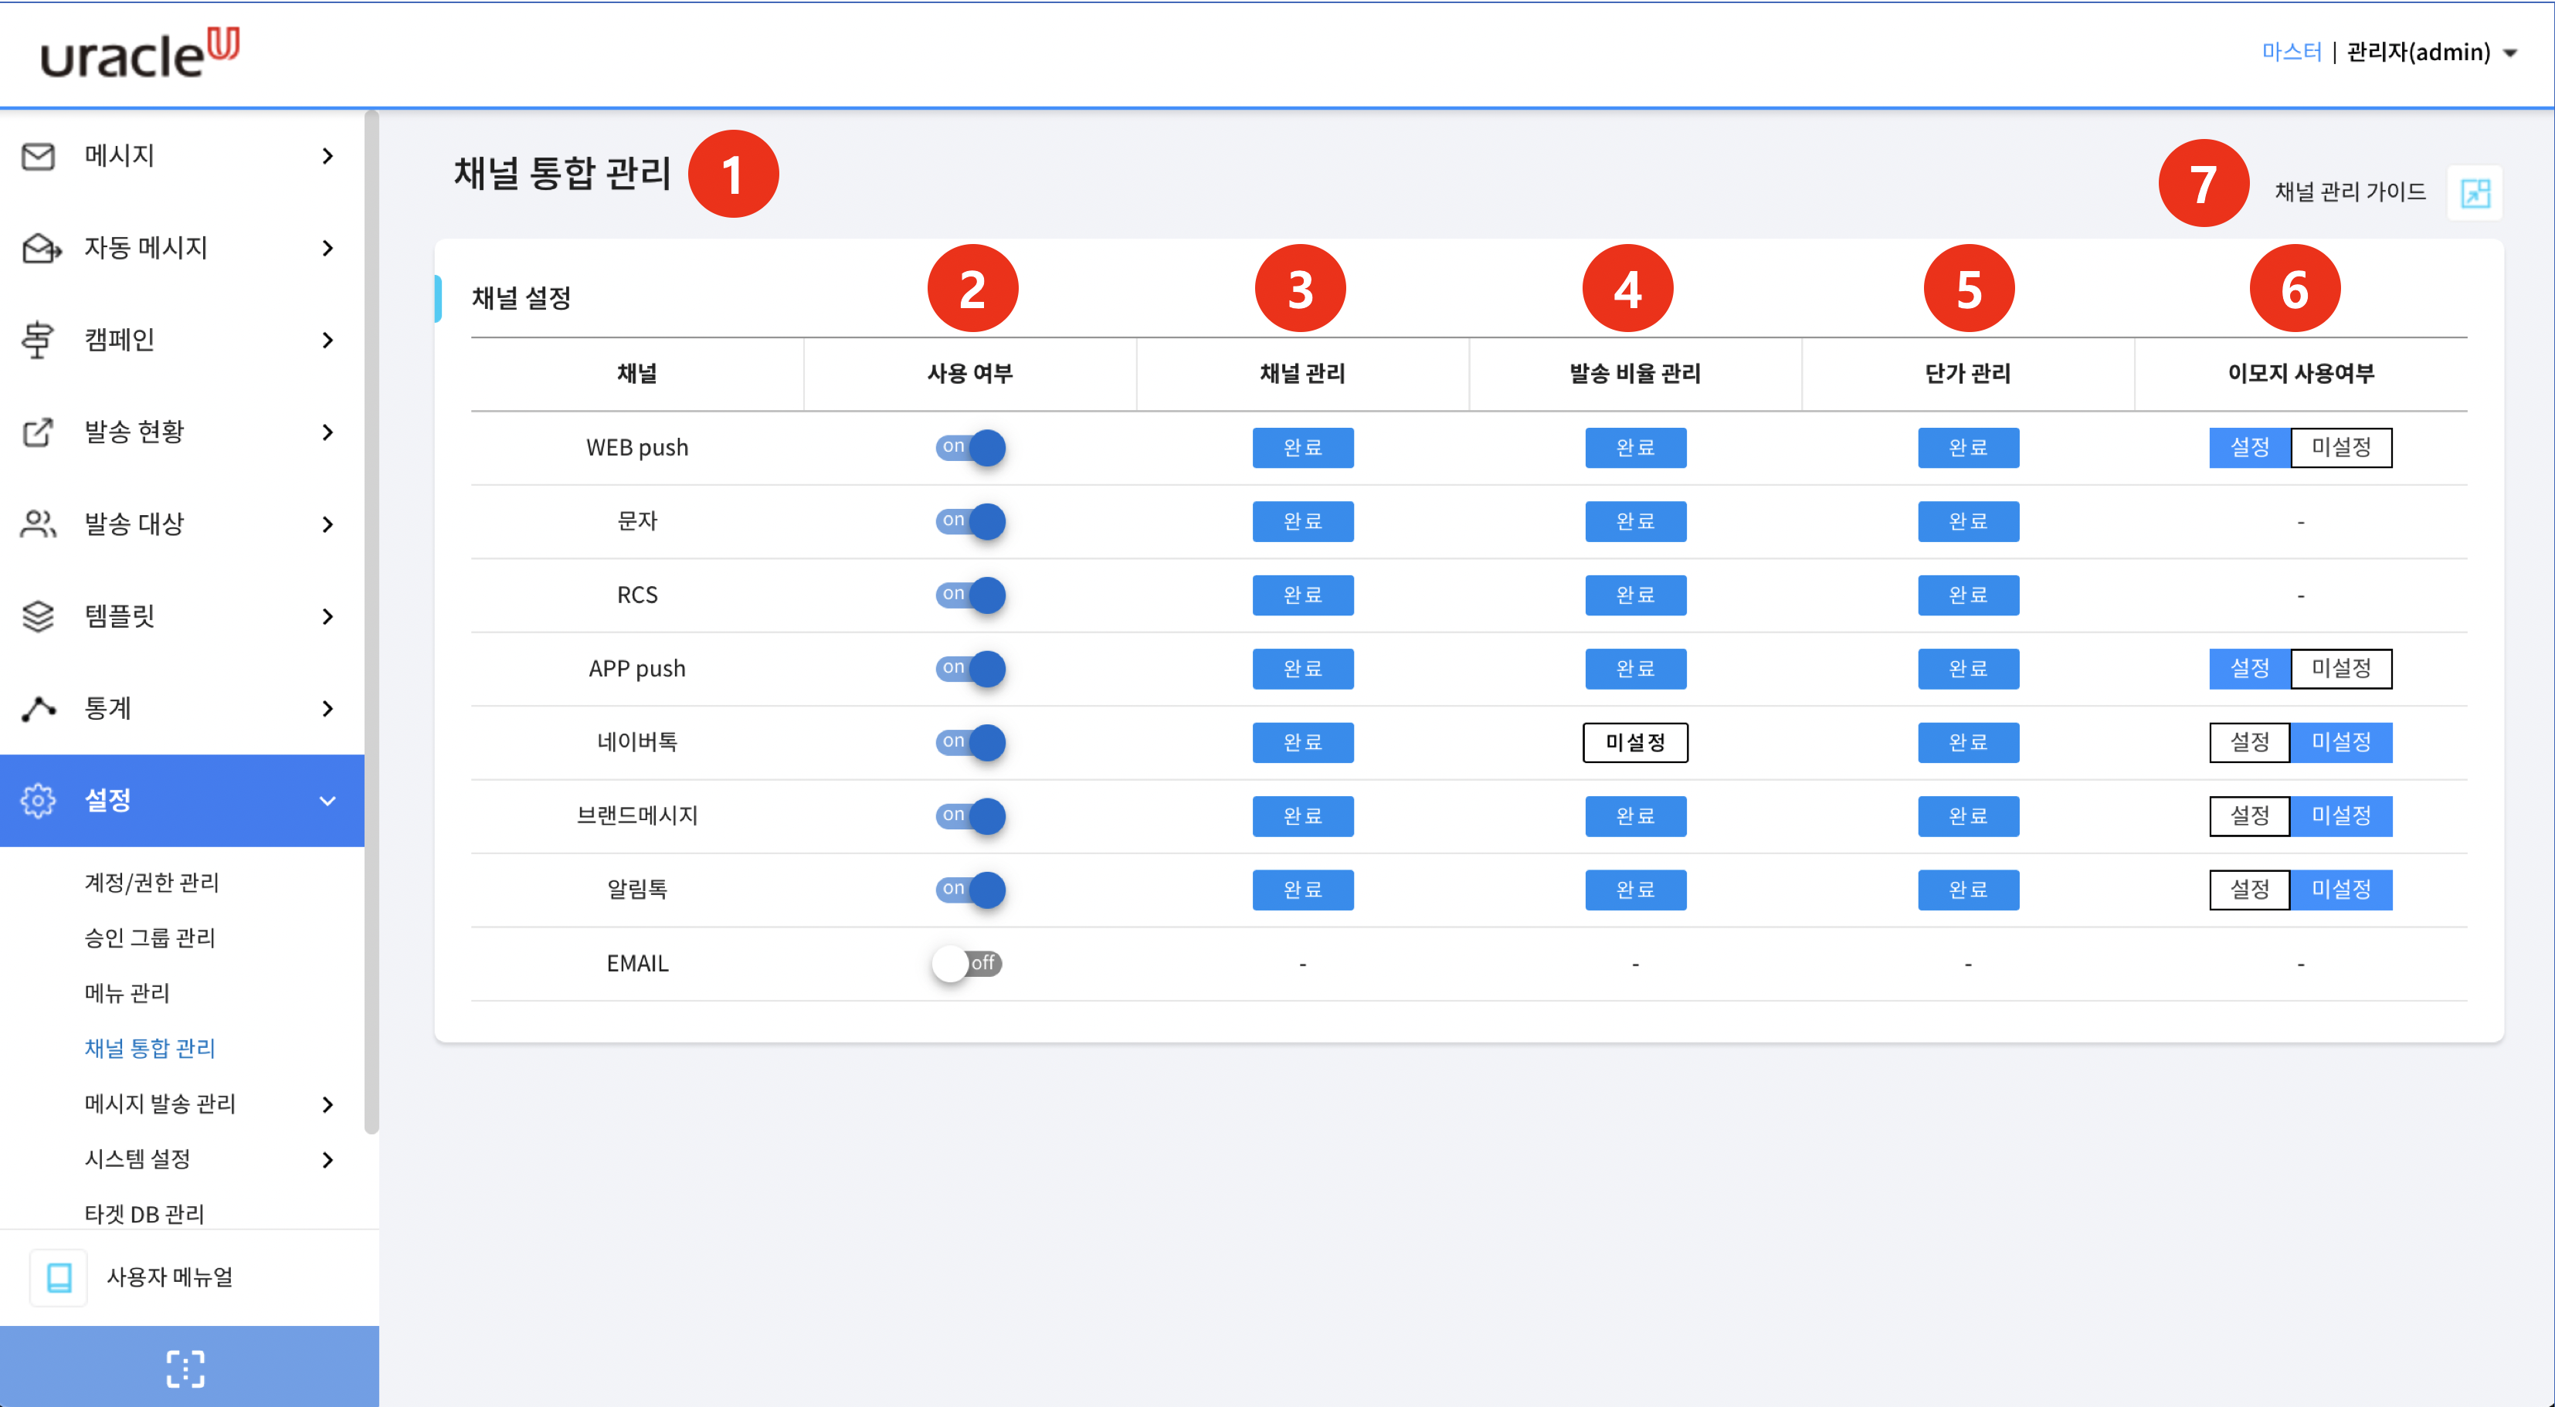Expand the 메시지 발송 관리 submenu
The image size is (2555, 1407).
click(327, 1104)
